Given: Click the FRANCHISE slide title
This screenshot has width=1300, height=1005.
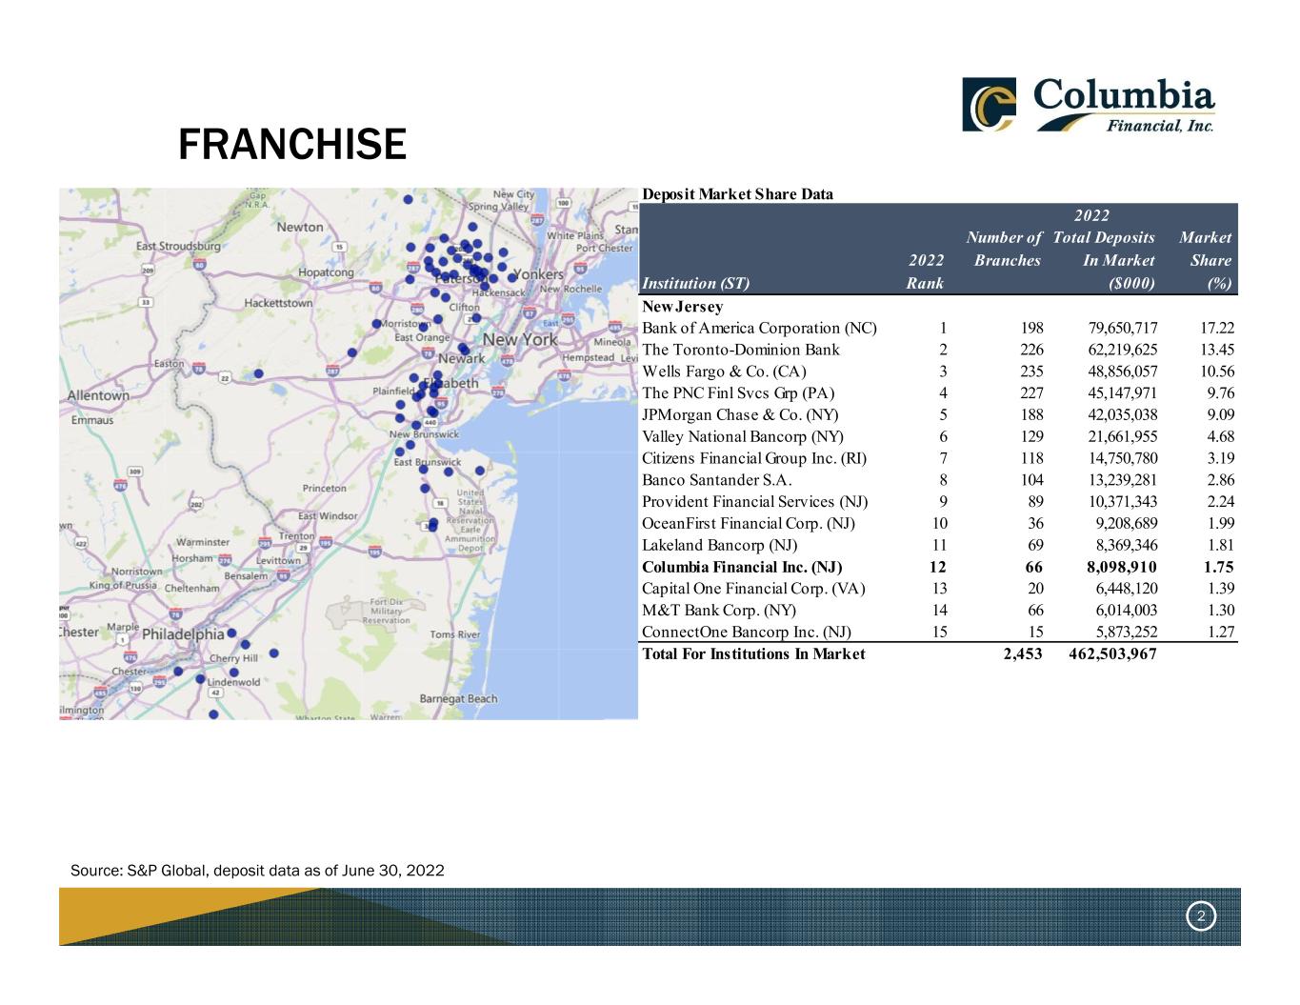Looking at the screenshot, I should [x=291, y=145].
